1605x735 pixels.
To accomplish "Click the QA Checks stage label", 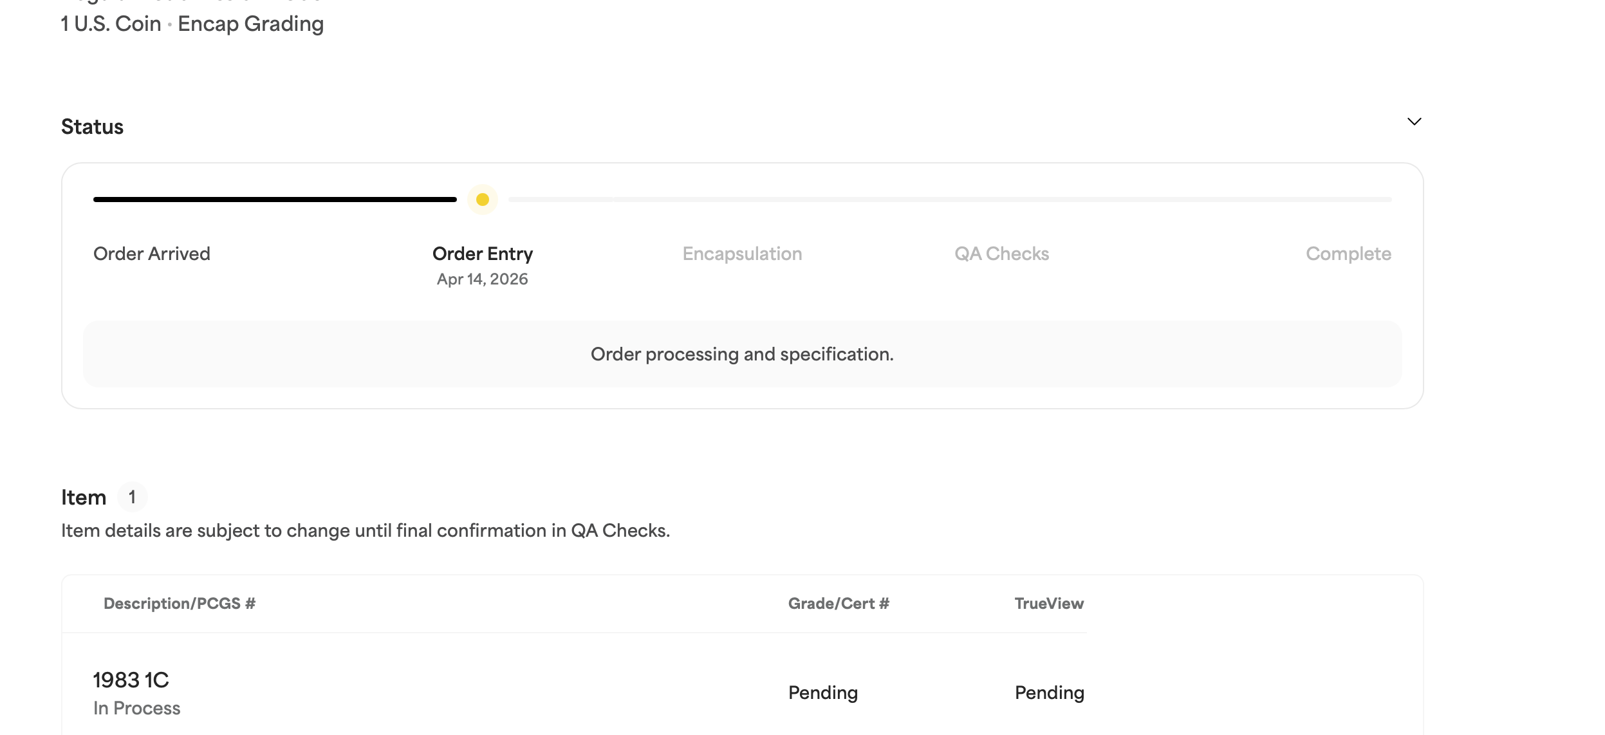I will coord(1001,254).
